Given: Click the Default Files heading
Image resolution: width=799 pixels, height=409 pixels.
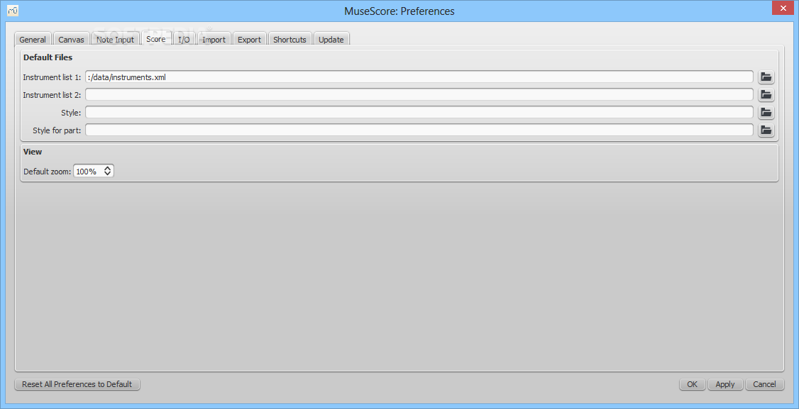Looking at the screenshot, I should [48, 57].
